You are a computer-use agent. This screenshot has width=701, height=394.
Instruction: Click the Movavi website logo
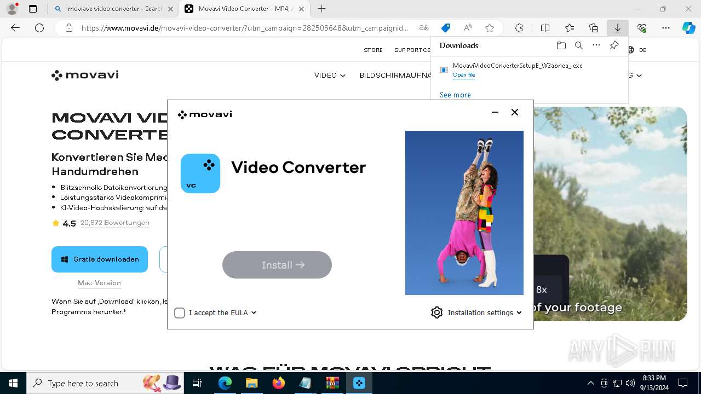pos(85,75)
